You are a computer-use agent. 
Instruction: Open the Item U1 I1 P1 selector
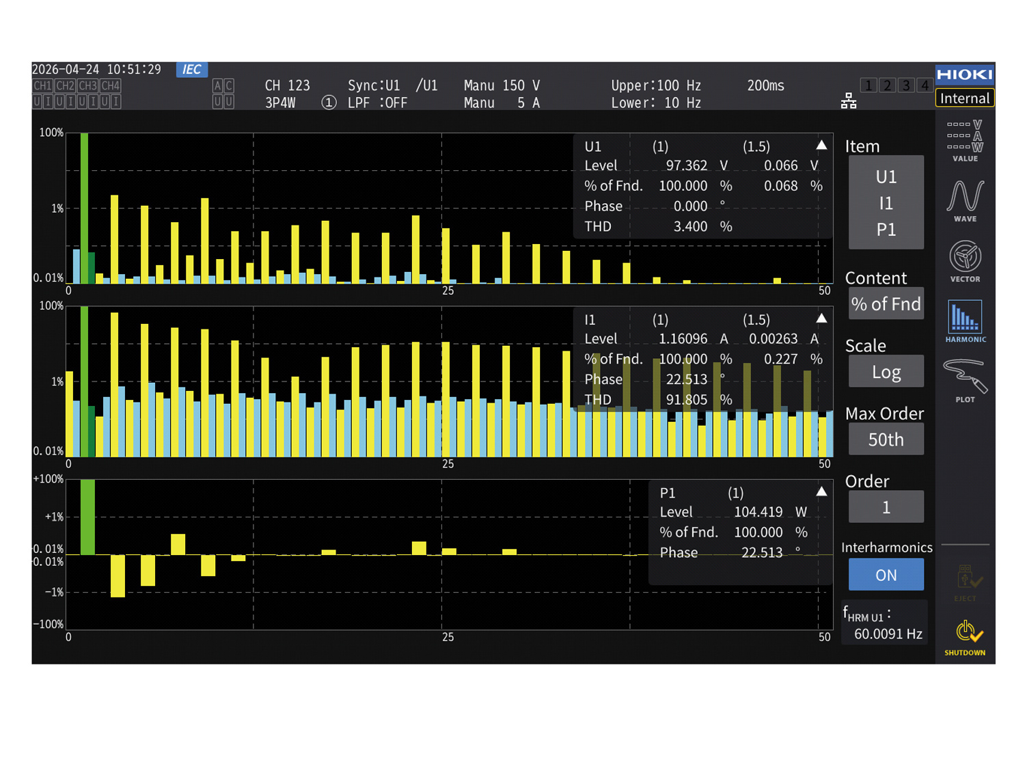click(886, 203)
